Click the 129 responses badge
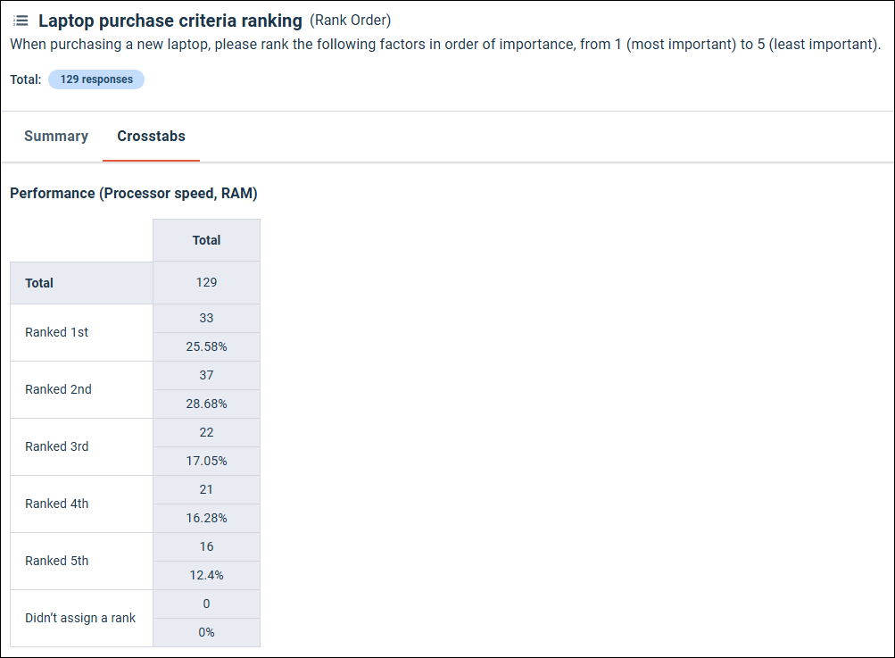Screen dimensions: 895x658 pos(96,79)
